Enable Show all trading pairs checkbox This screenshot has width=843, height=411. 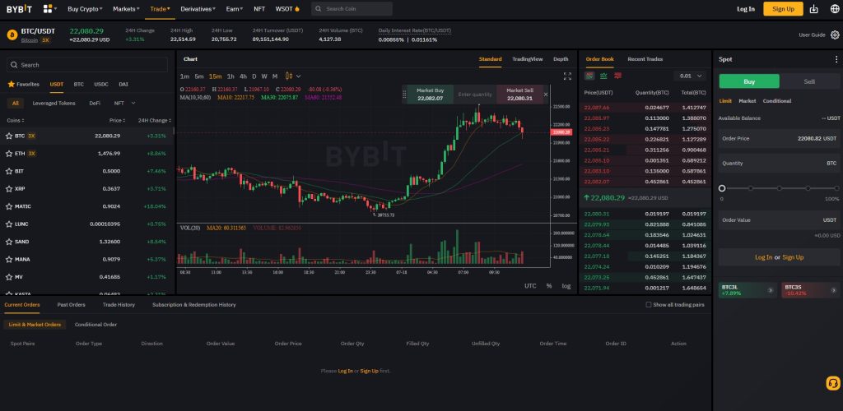649,305
